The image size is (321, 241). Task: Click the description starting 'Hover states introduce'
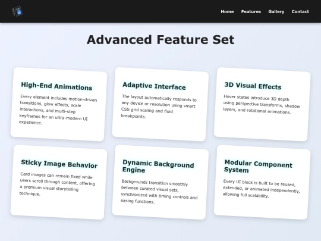(x=262, y=104)
